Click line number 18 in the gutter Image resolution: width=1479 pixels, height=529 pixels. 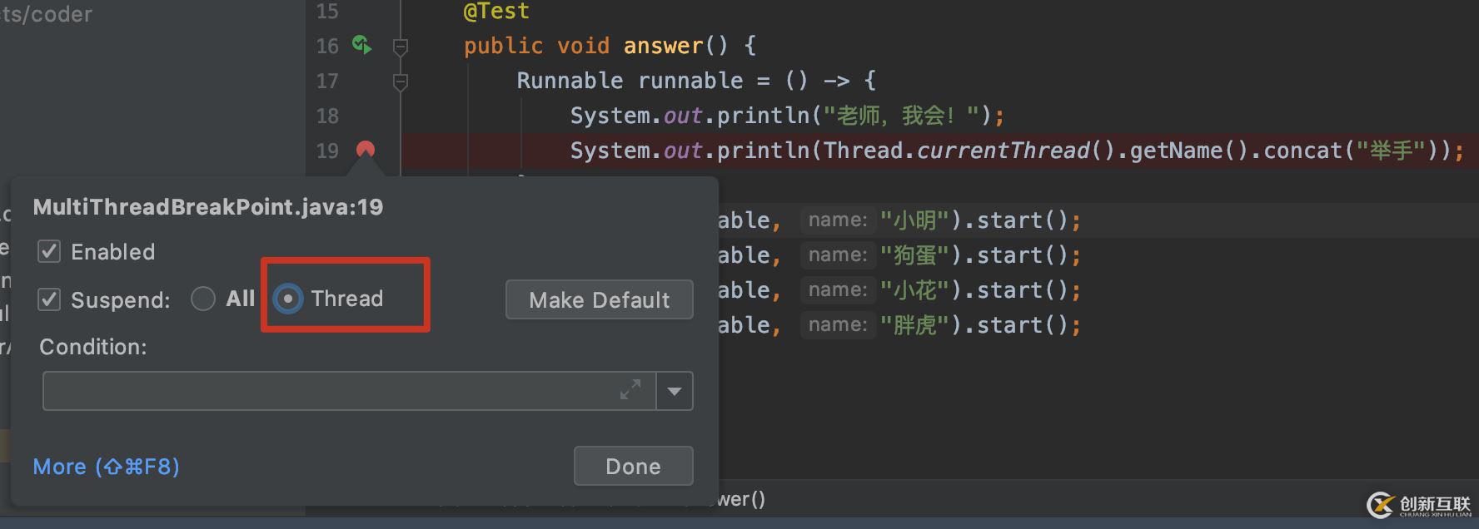pos(327,116)
